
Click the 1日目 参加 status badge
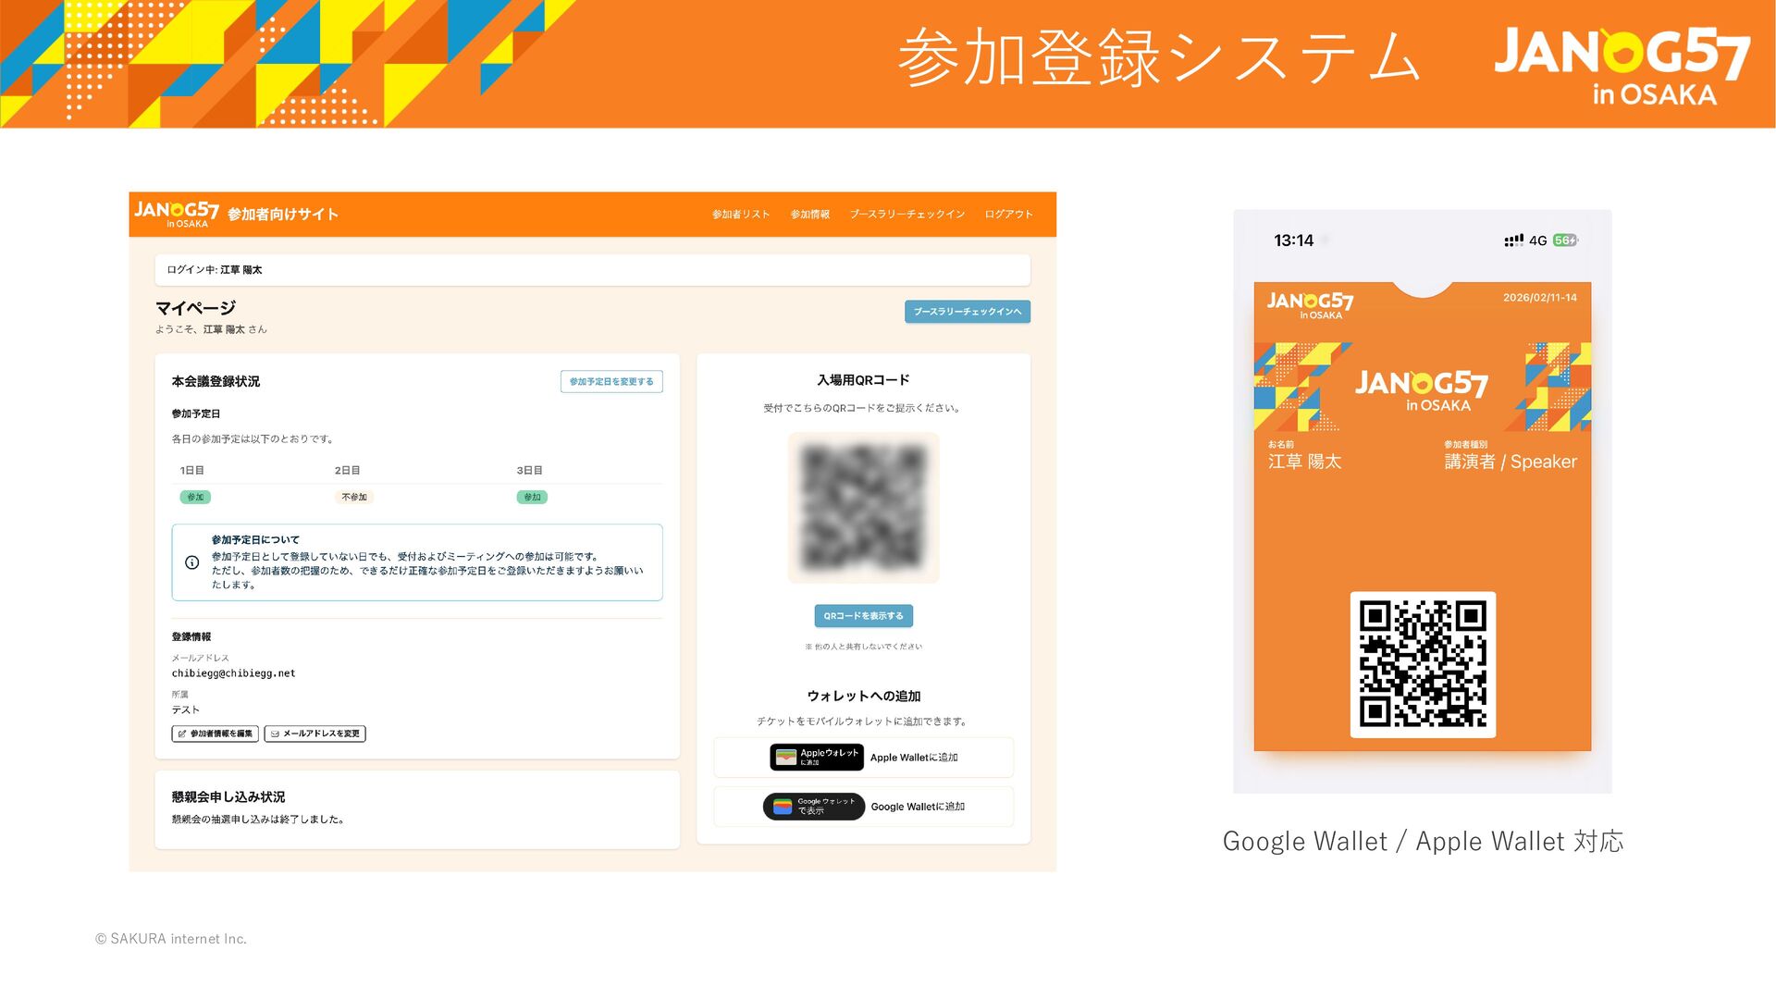click(195, 497)
